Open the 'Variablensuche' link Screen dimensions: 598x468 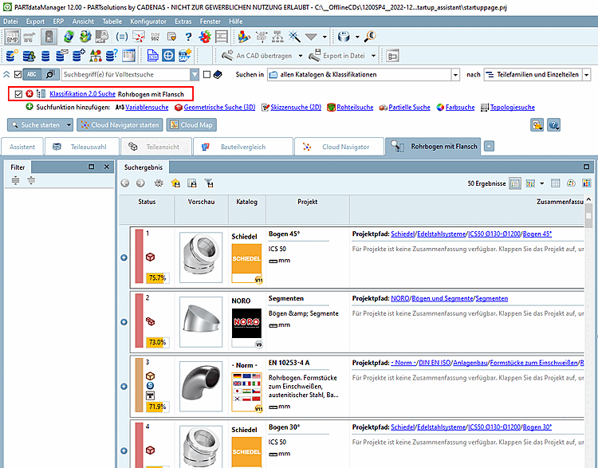[147, 107]
